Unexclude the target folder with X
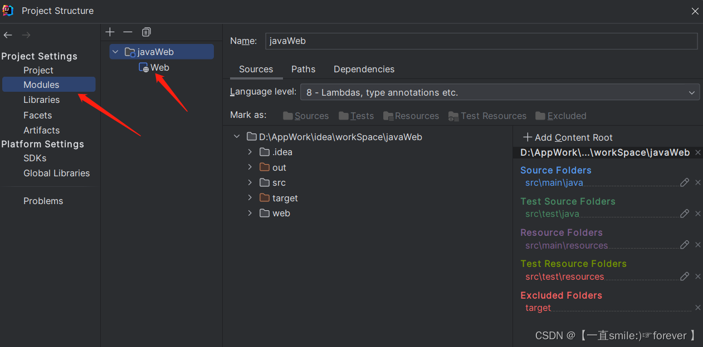This screenshot has height=347, width=703. 698,308
